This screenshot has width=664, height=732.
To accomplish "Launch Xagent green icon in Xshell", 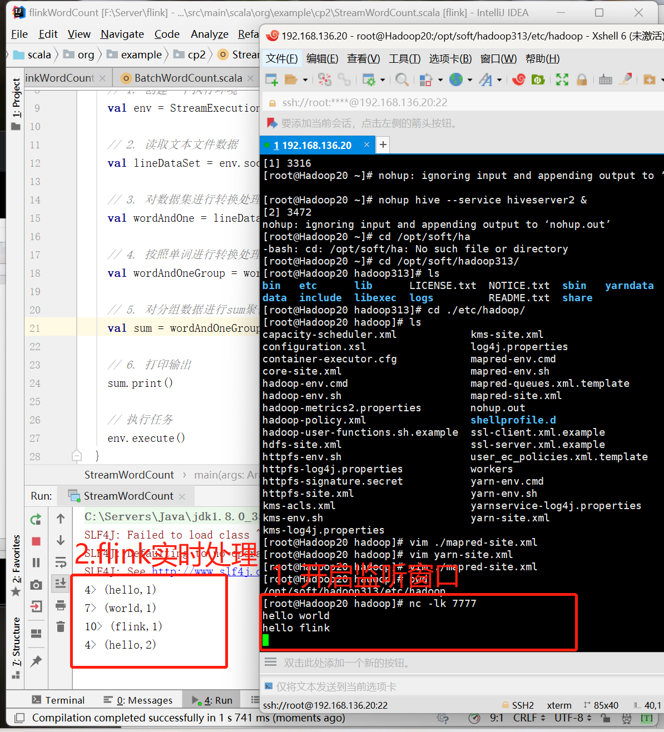I will pos(538,80).
